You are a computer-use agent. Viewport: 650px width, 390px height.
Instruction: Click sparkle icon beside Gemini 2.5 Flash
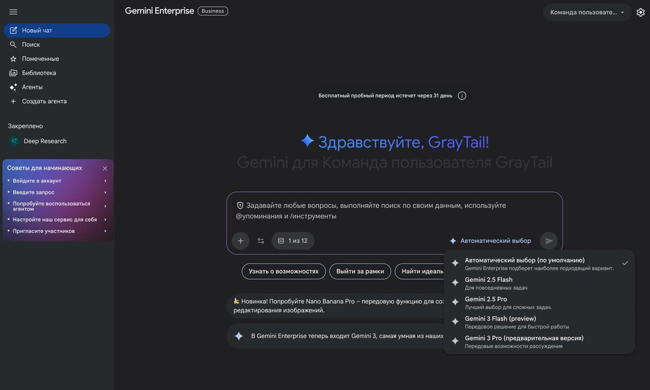tap(455, 283)
